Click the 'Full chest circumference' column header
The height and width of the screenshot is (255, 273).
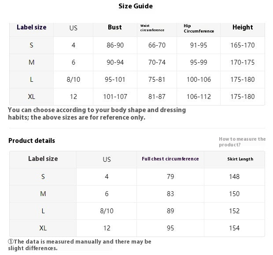click(170, 159)
